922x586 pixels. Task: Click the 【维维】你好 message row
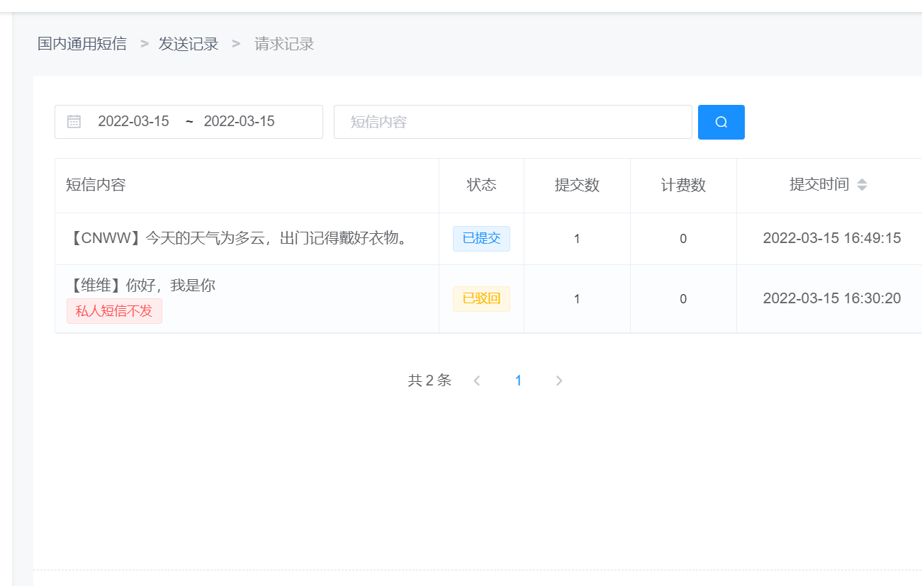pos(488,299)
